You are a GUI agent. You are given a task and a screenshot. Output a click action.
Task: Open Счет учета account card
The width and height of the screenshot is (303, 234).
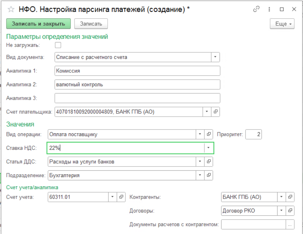pos(121,197)
